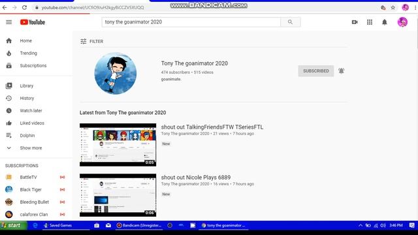Bookmark the page with the star icon
This screenshot has width=418, height=235.
(393, 7)
